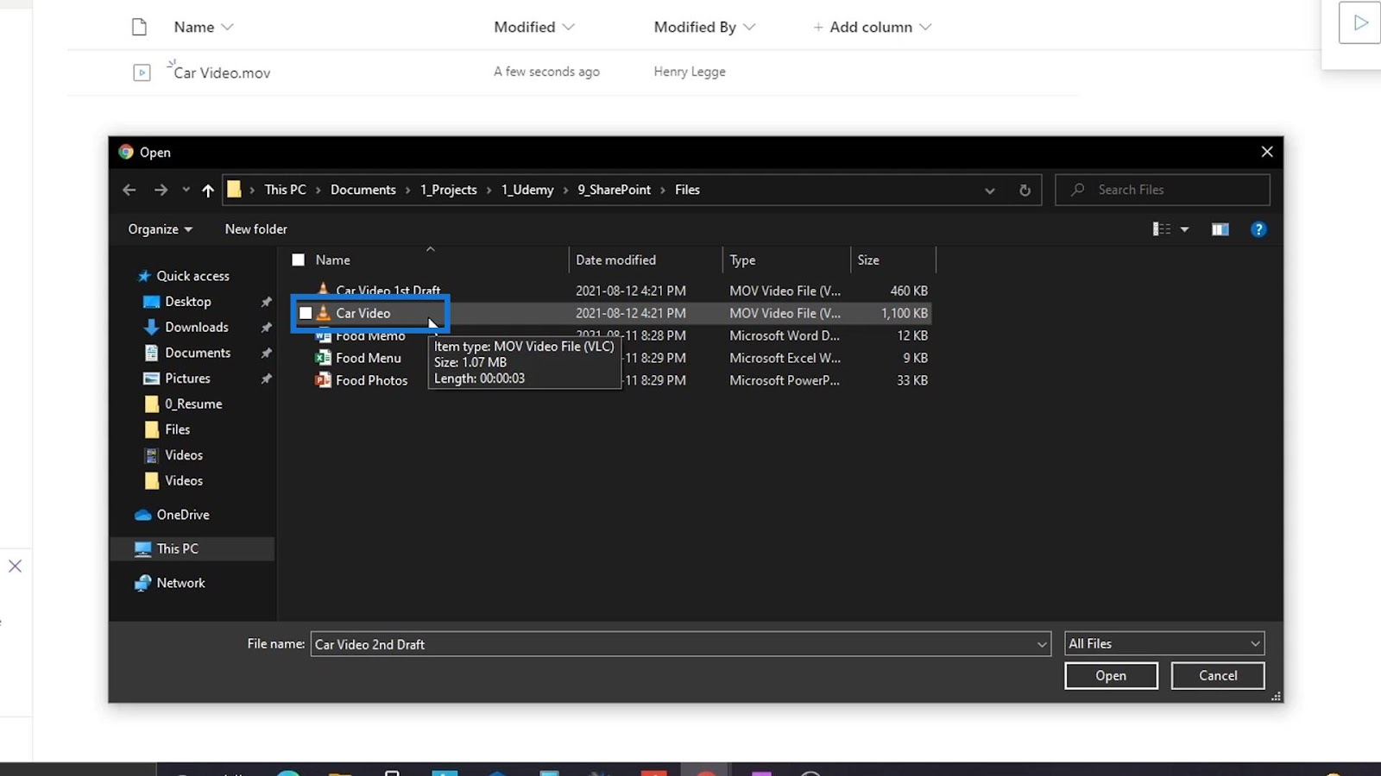Click the pin icon next to Desktop
Viewport: 1381px width, 776px height.
266,302
